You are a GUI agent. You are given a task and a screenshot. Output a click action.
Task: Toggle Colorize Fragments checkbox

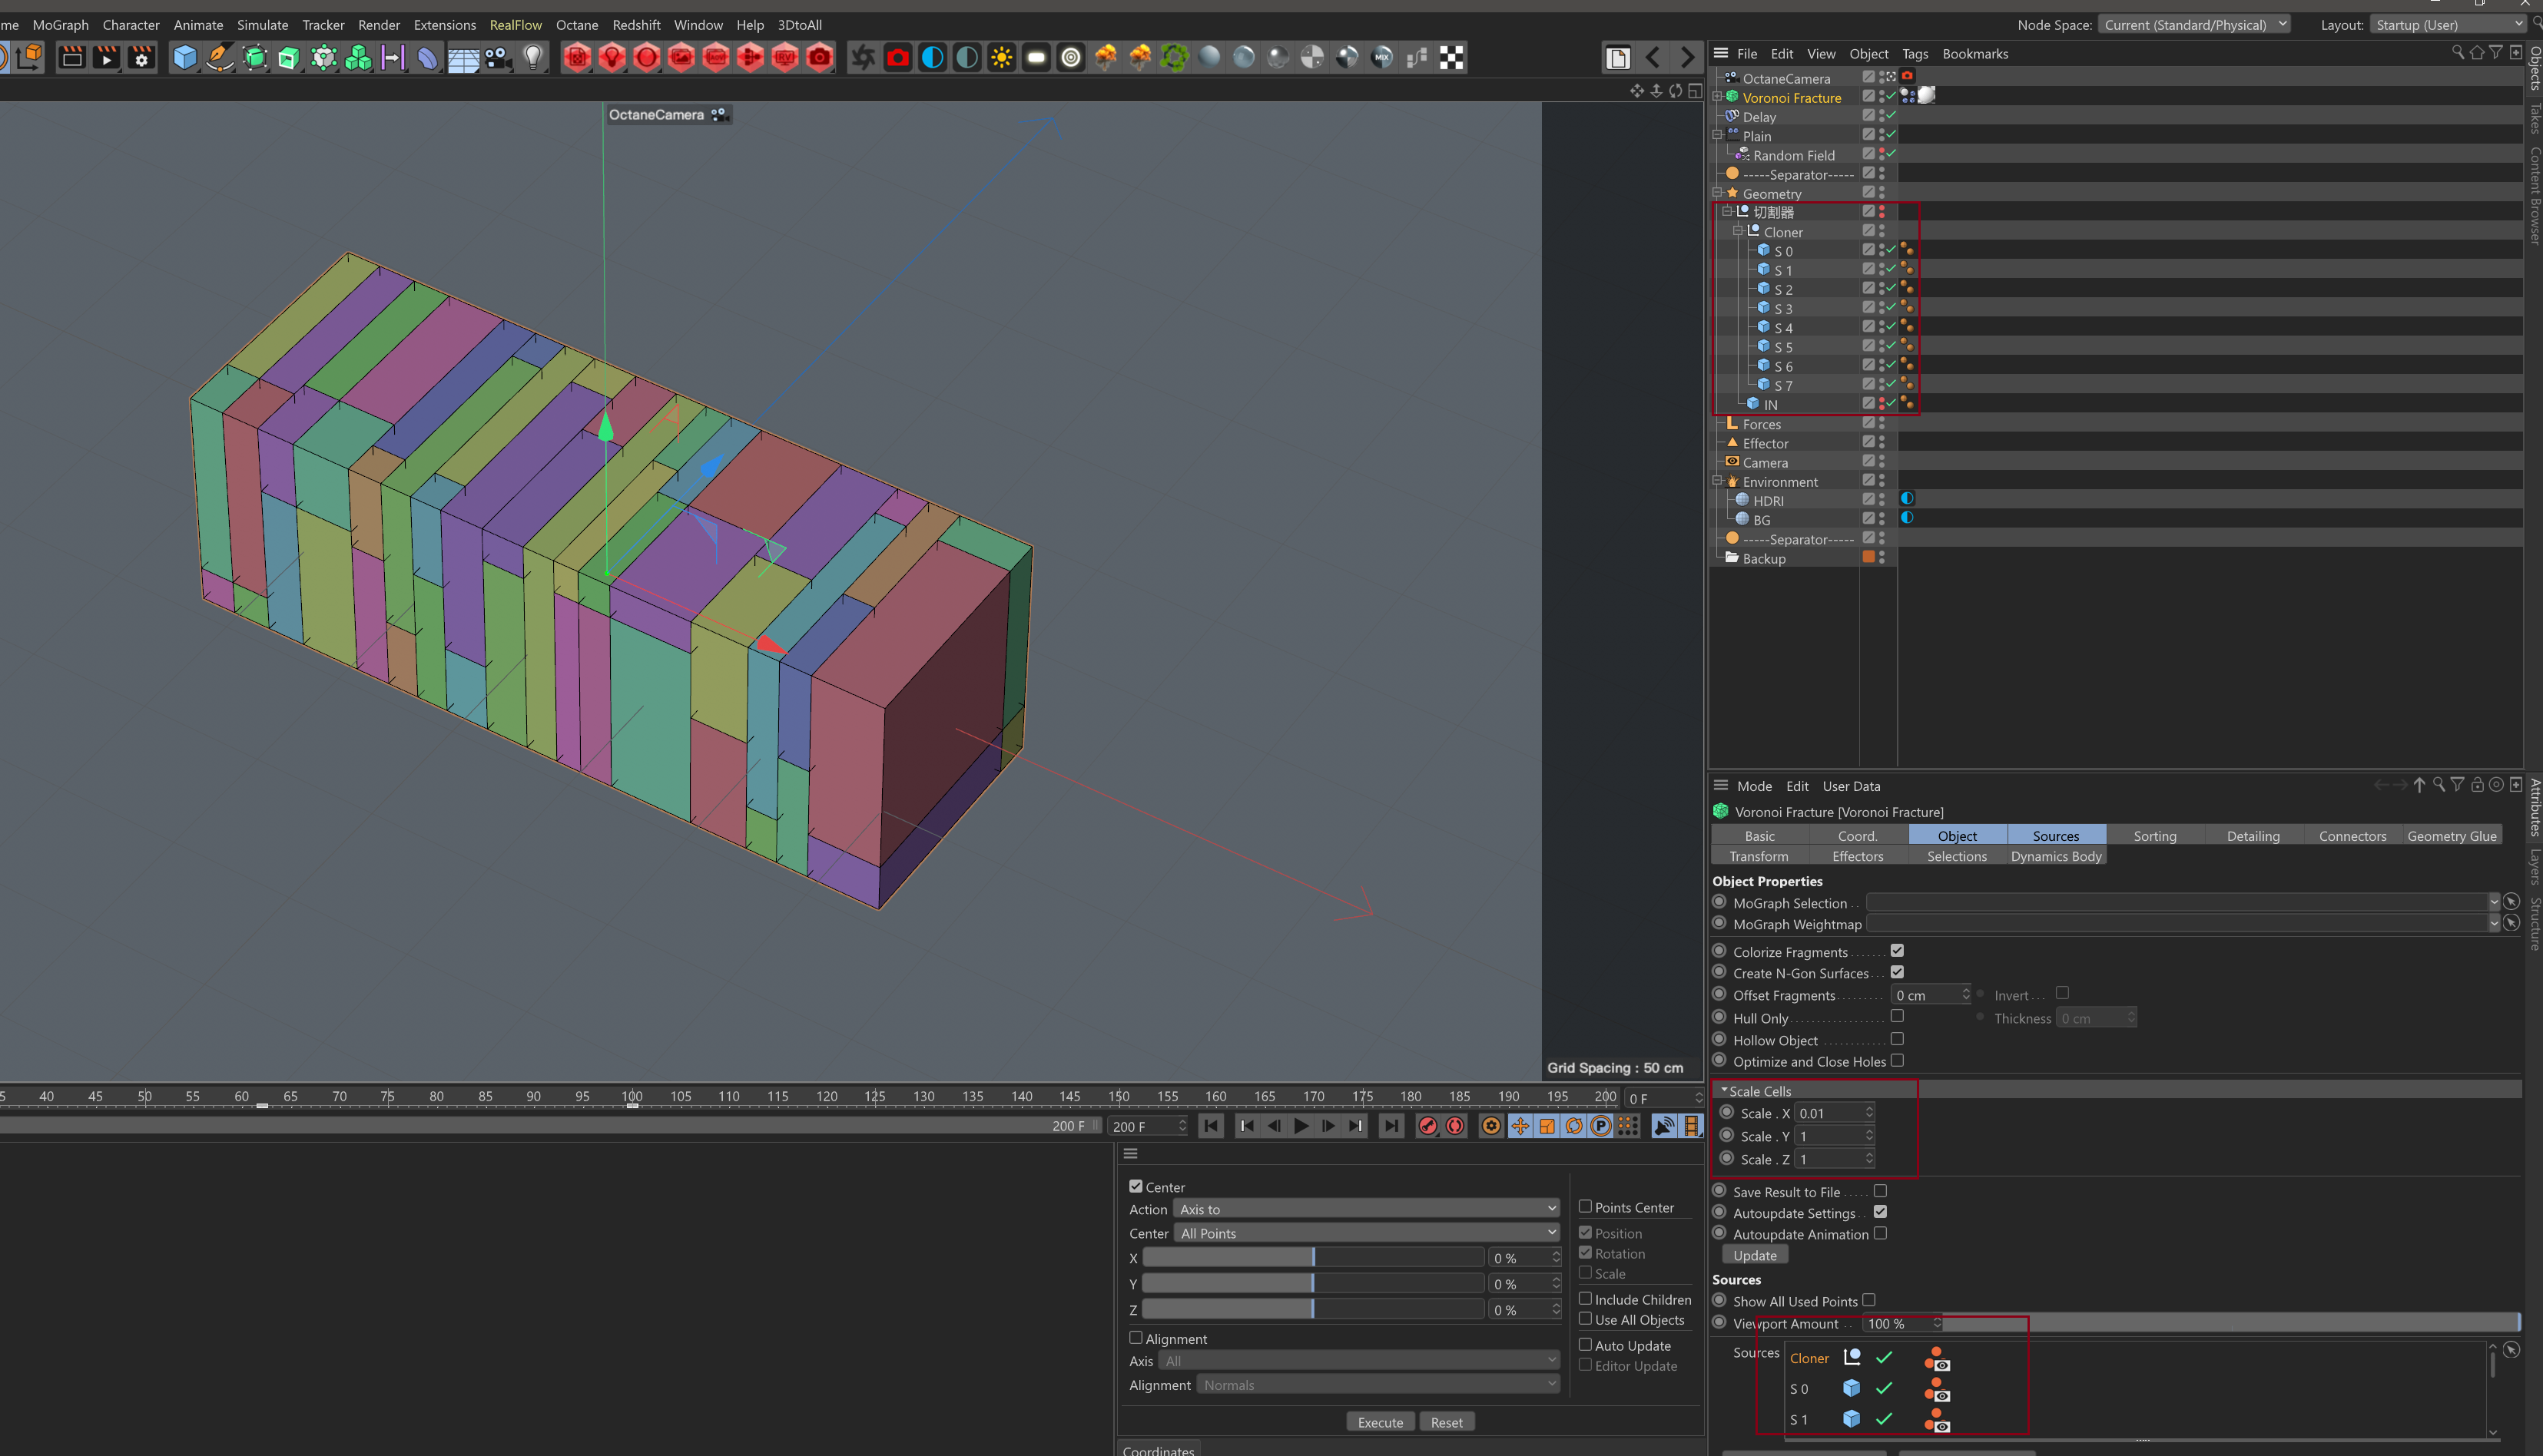coord(1897,951)
